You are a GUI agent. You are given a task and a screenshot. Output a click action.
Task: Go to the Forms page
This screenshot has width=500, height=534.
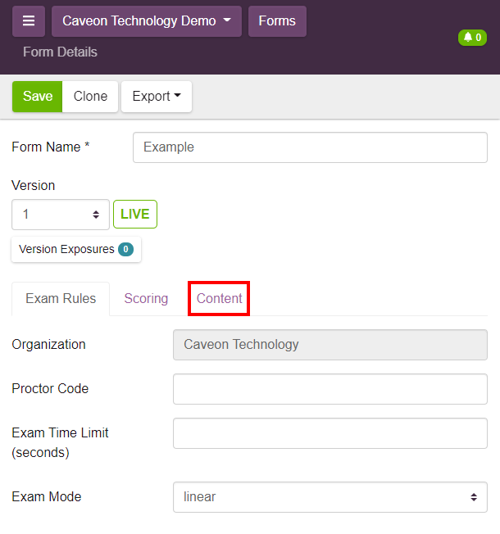(x=277, y=21)
